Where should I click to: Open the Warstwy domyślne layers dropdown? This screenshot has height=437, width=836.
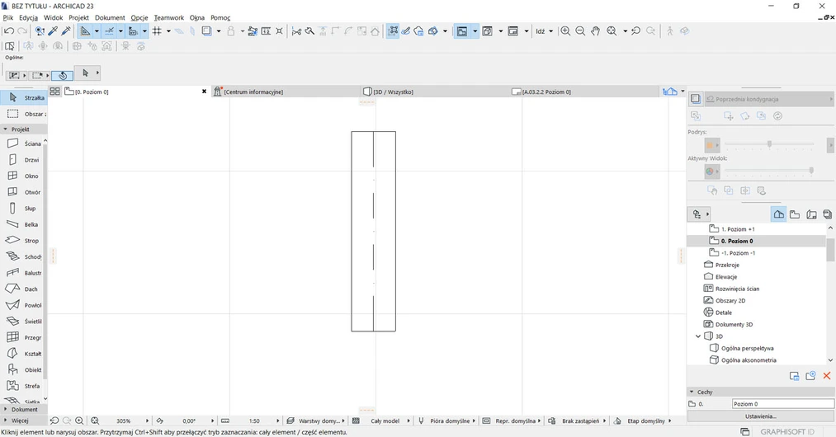click(x=315, y=421)
